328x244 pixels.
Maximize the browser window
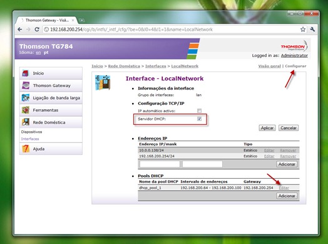coord(300,13)
